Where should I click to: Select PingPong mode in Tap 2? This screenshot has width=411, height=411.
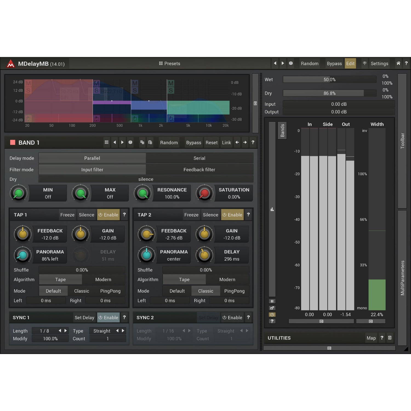click(x=234, y=291)
